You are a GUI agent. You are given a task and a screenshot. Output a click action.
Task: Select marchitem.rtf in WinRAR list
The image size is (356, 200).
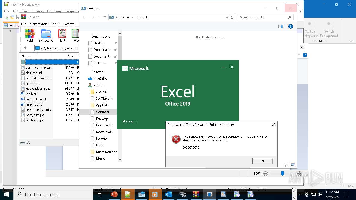pyautogui.click(x=36, y=99)
